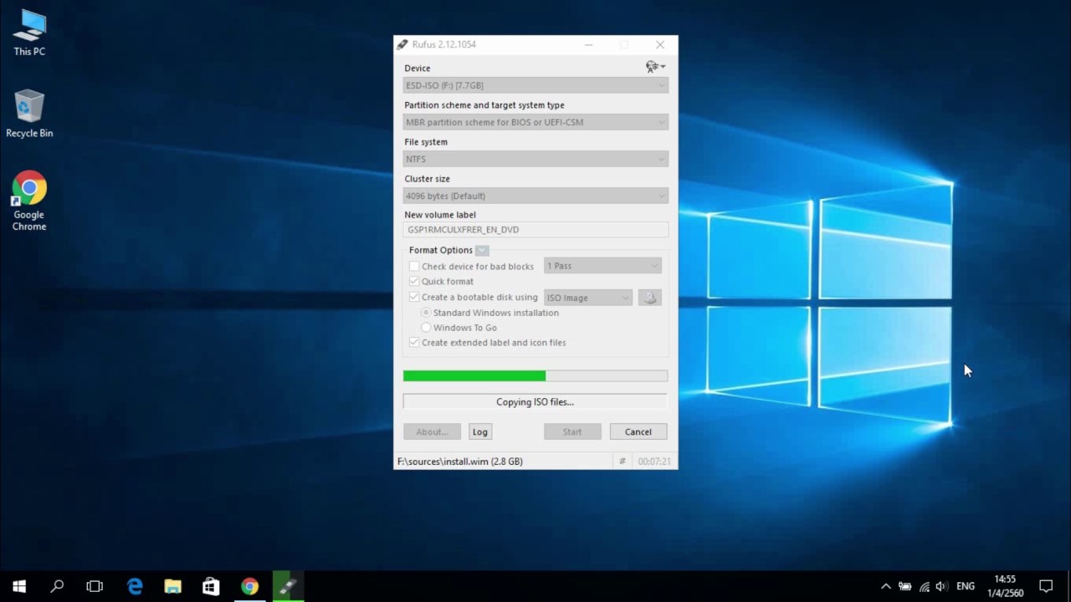Open taskbar search magnifier
The width and height of the screenshot is (1071, 602).
57,586
